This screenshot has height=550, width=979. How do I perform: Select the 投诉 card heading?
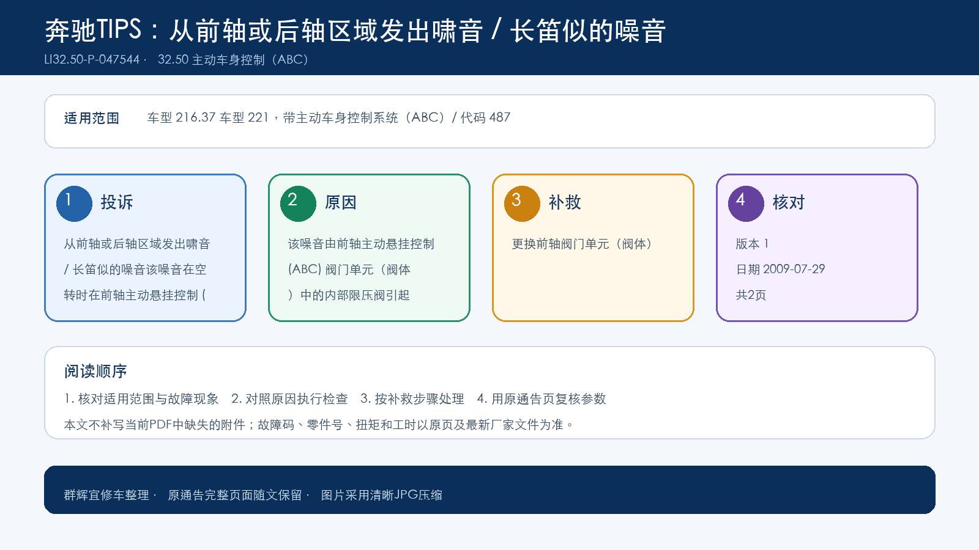coord(117,202)
